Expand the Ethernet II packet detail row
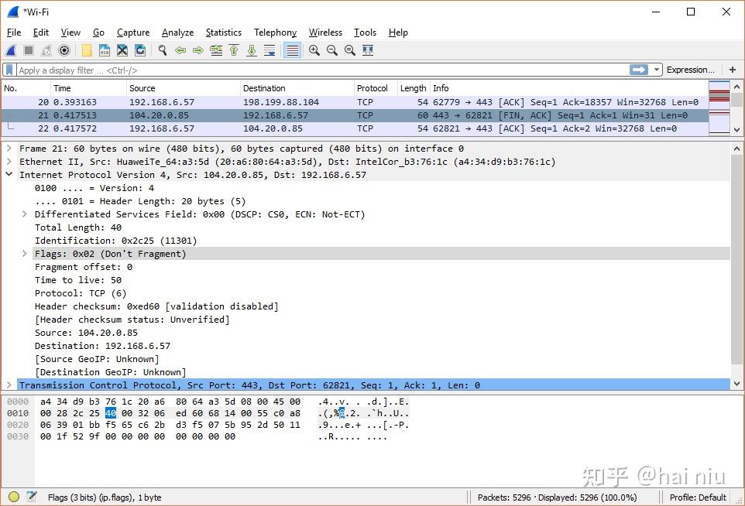745x506 pixels. tap(9, 161)
